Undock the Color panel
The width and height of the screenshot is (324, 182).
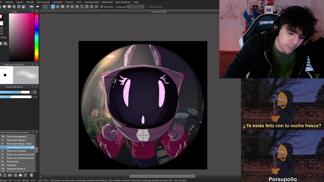click(32, 11)
